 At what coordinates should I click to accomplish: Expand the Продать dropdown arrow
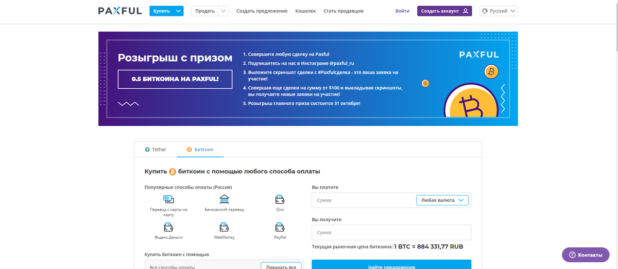[x=223, y=11]
